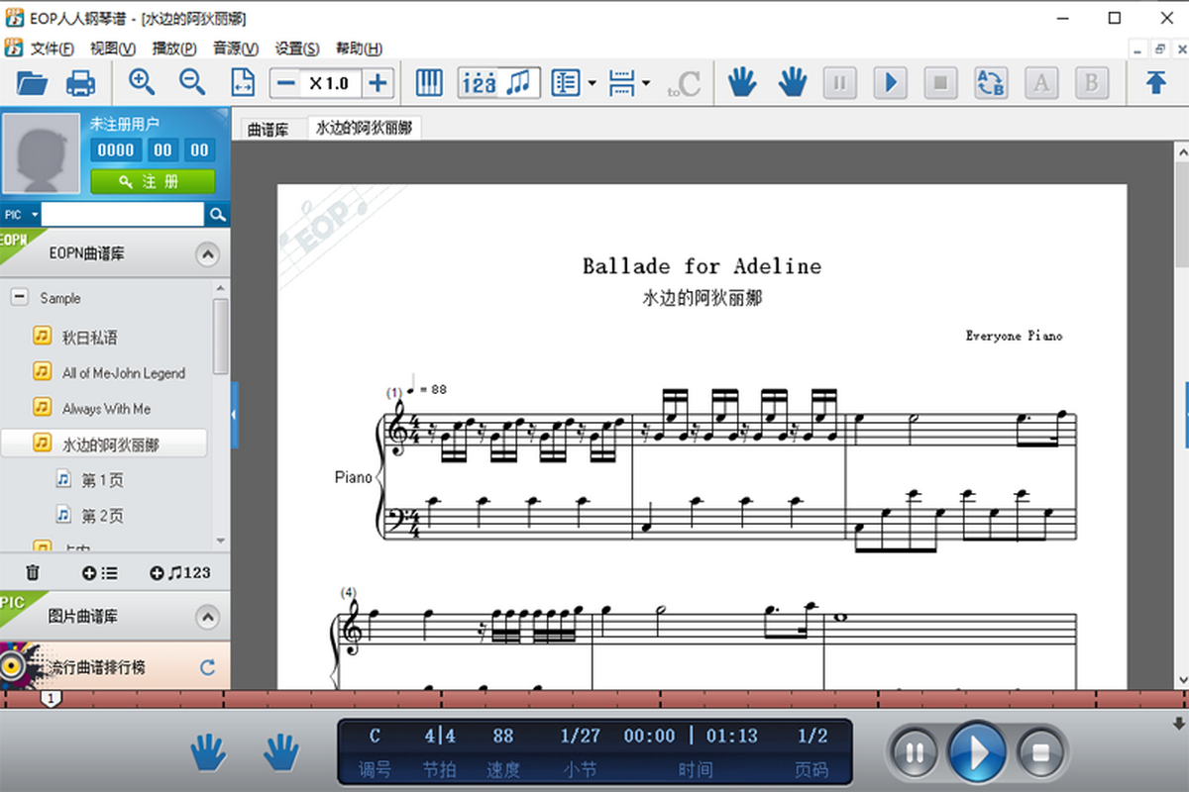This screenshot has height=792, width=1189.
Task: Select the 水边的阿狄丽娜 document tab
Action: 364,128
